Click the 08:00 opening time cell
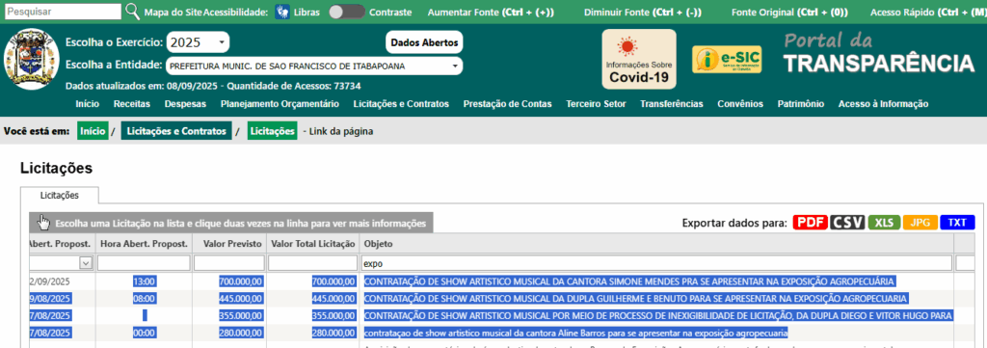Viewport: 987px width, 348px height. tap(145, 298)
